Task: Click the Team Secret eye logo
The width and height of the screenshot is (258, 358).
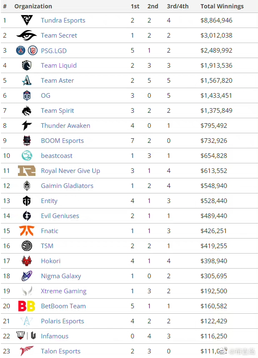Action: (27, 35)
